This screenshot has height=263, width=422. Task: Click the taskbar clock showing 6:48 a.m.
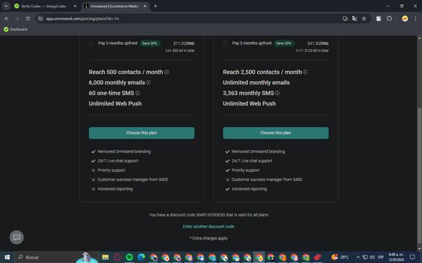pyautogui.click(x=396, y=257)
